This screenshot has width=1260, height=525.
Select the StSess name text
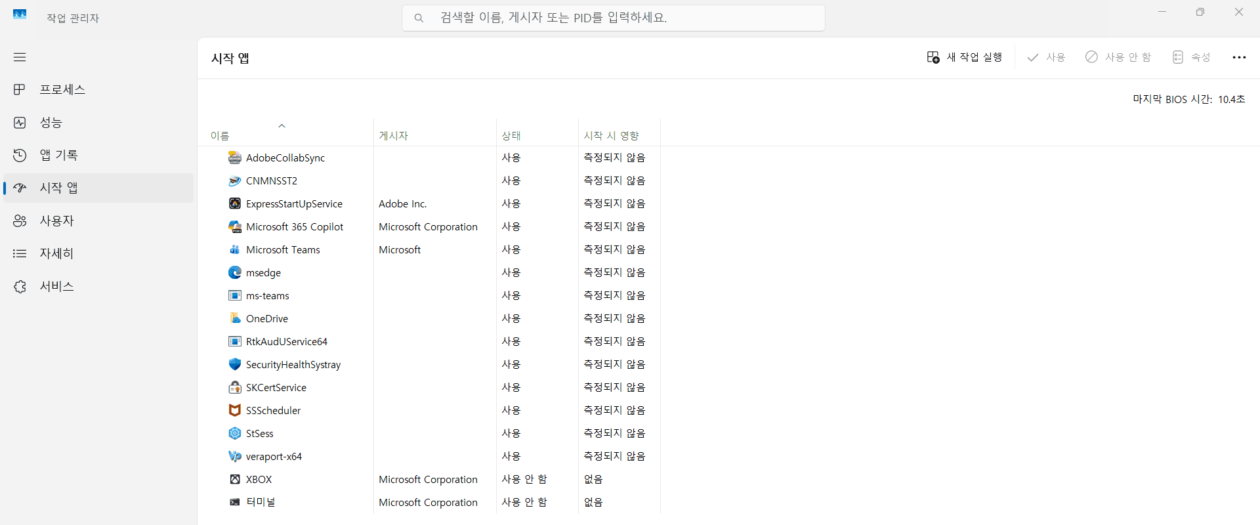[x=260, y=433]
